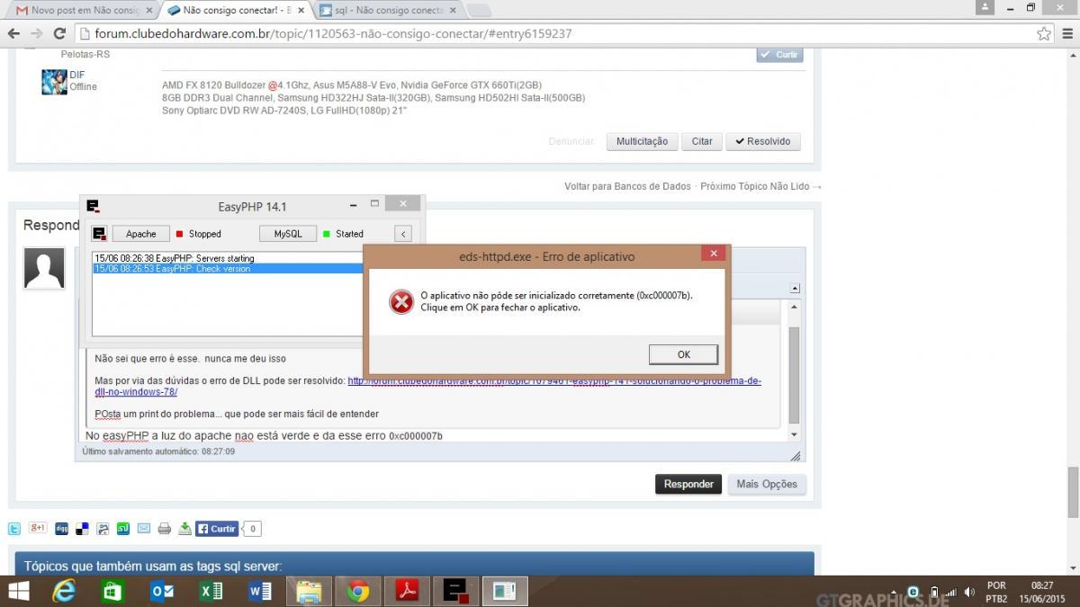
Task: Close the eds-httpd.exe error dialog
Action: tap(714, 254)
